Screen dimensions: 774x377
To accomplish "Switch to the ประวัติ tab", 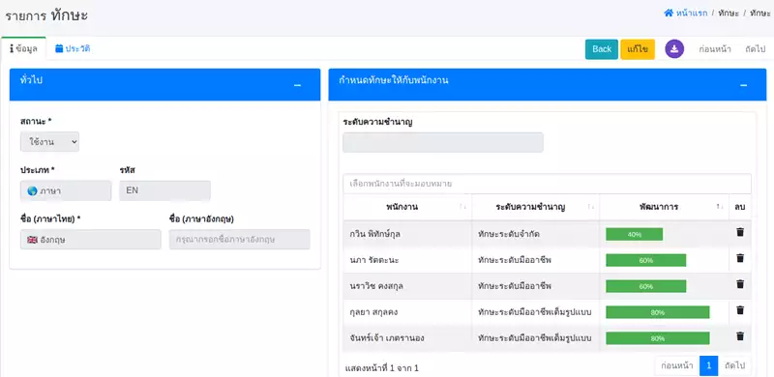I will [73, 49].
